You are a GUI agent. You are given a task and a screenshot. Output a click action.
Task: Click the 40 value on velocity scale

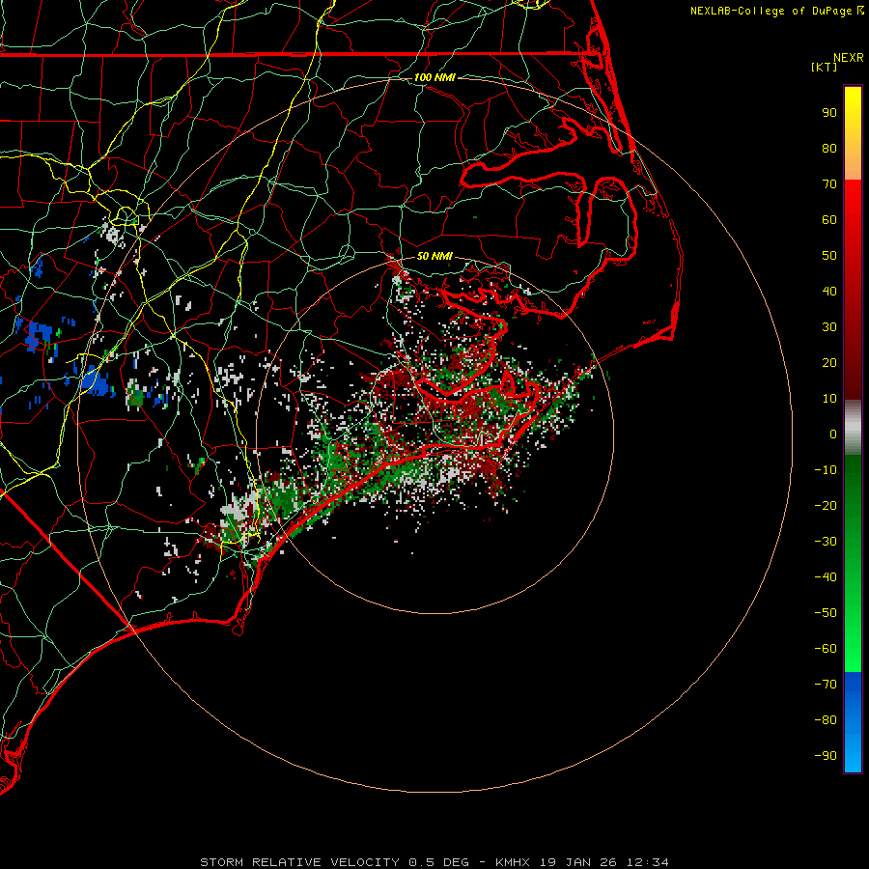pos(829,292)
